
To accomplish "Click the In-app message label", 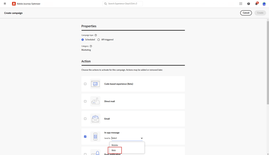I will pyautogui.click(x=112, y=132).
